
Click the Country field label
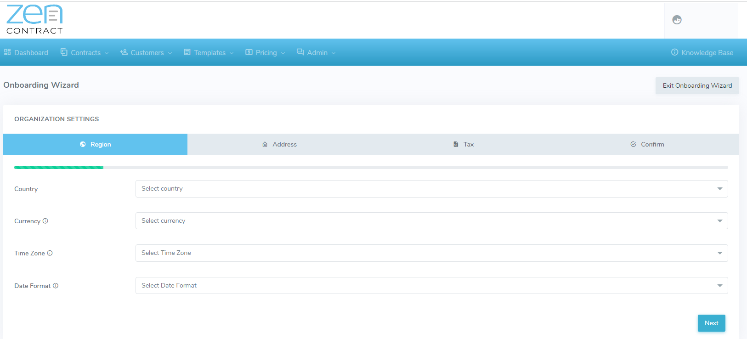26,189
